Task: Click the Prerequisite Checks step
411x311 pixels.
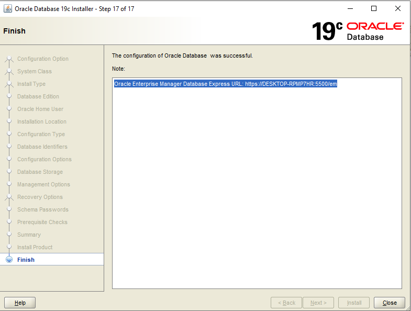Action: pos(42,222)
